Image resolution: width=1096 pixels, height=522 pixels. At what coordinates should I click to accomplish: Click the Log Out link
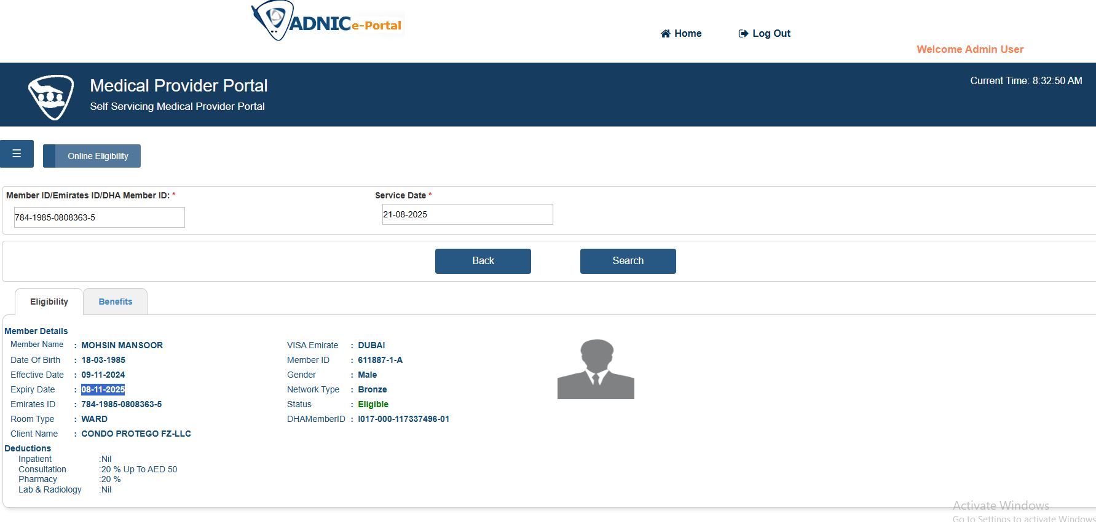(x=771, y=34)
